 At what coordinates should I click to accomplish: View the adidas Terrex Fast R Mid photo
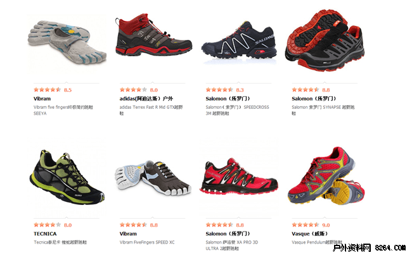[154, 35]
